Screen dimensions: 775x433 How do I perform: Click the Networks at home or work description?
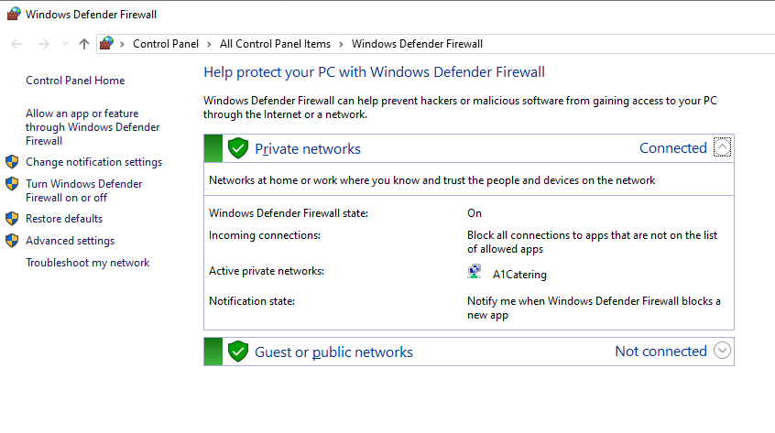[432, 180]
